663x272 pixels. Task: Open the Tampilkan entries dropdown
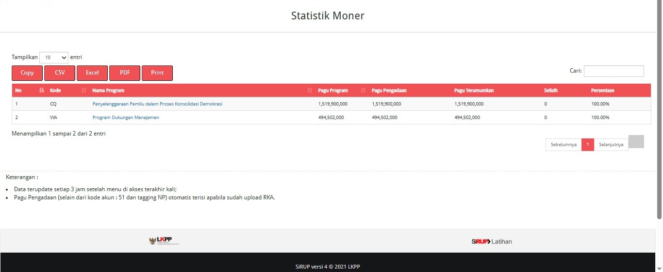(54, 58)
